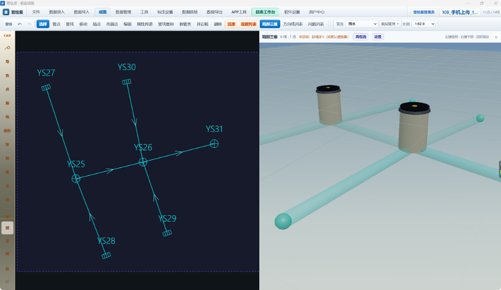Choose the 矩形 tool in left sidebar
The image size is (501, 290).
coord(7,131)
